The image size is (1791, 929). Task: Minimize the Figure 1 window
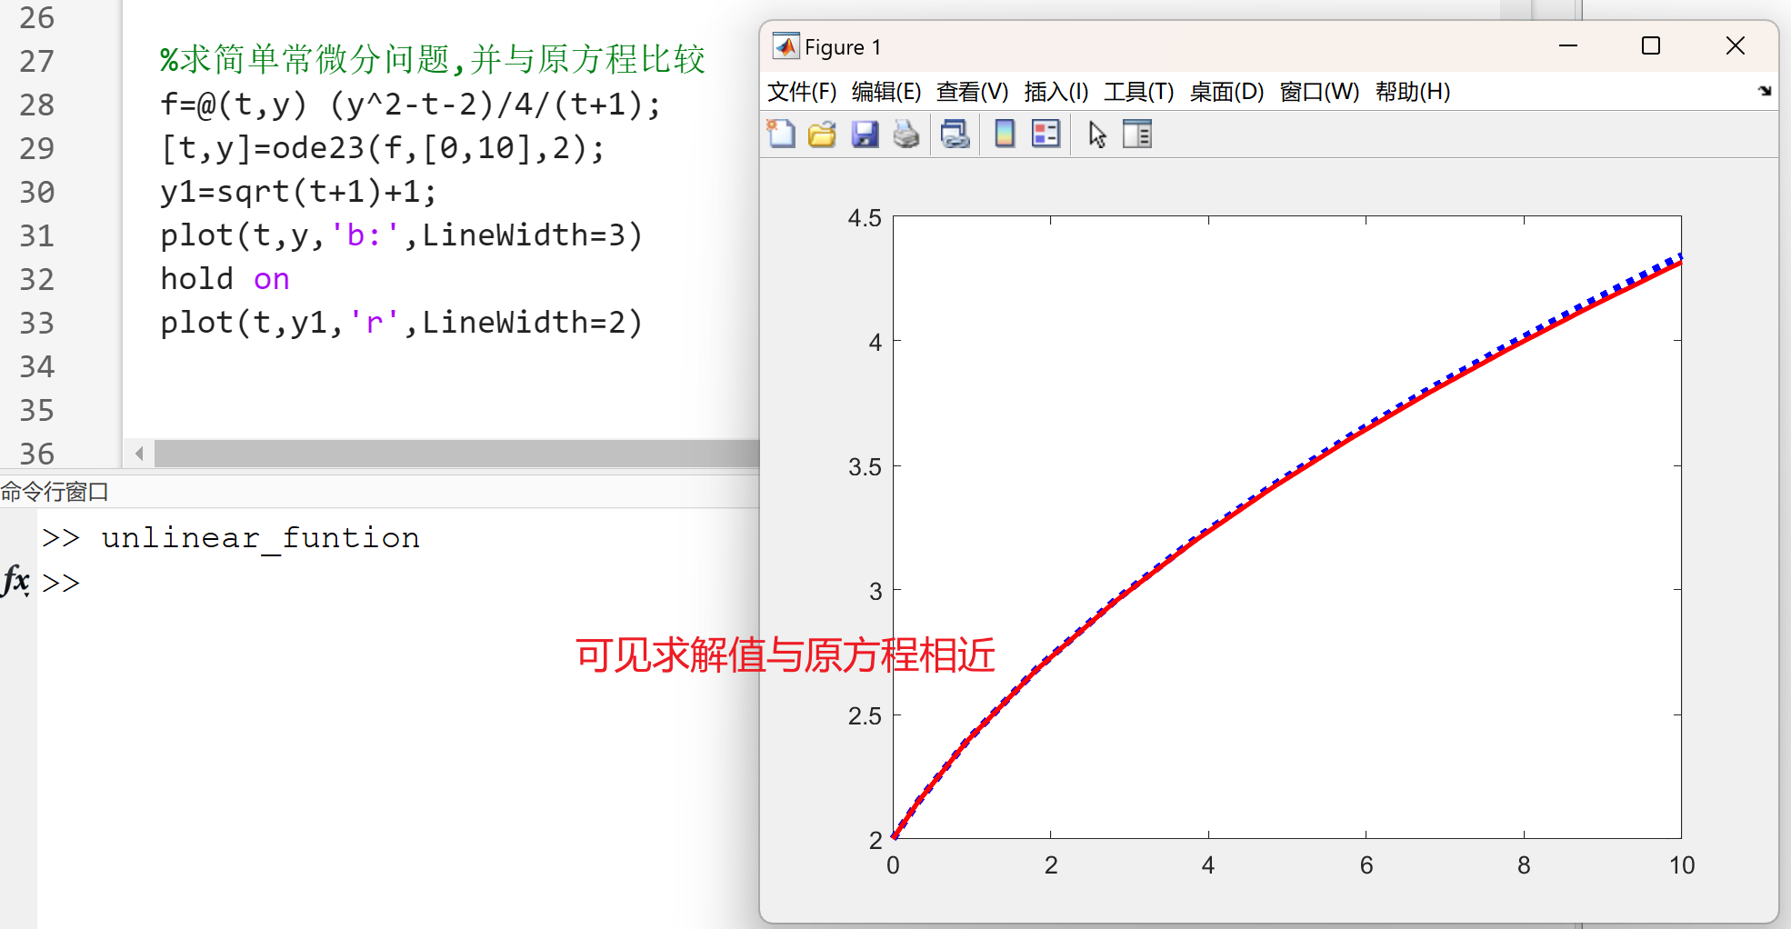click(1568, 45)
